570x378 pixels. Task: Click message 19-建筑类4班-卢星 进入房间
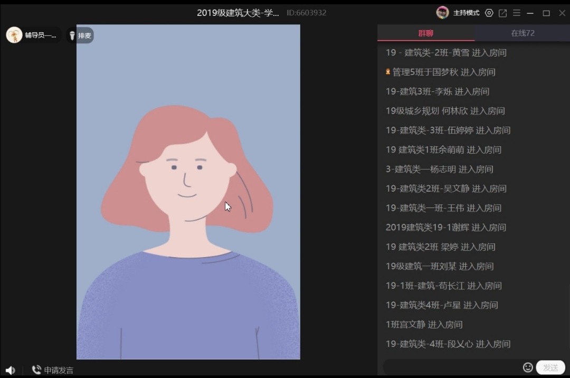click(x=442, y=305)
